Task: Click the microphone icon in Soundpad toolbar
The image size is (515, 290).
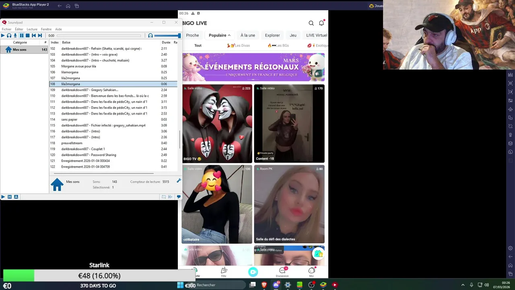Action: pyautogui.click(x=15, y=35)
